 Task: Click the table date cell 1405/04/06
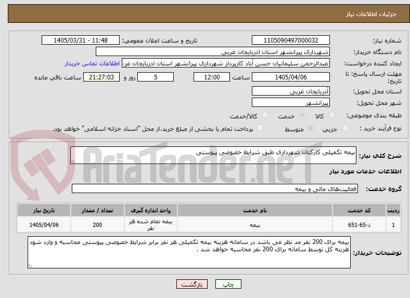point(44,225)
